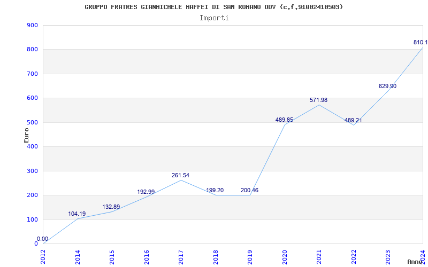Viewport: 428px width, 267px height.
Task: Click the 600 y-axis value
Action: (33, 98)
